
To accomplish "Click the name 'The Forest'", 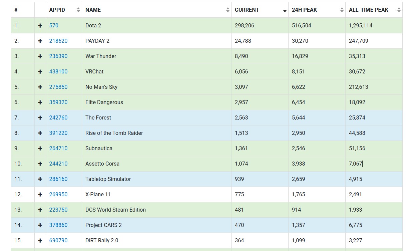I will pyautogui.click(x=98, y=117).
